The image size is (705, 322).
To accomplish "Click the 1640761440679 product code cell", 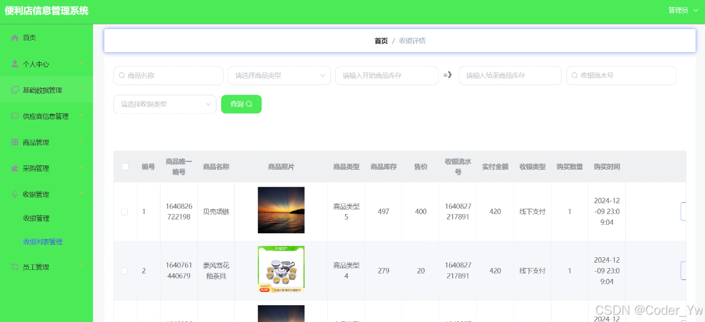I will pos(179,271).
